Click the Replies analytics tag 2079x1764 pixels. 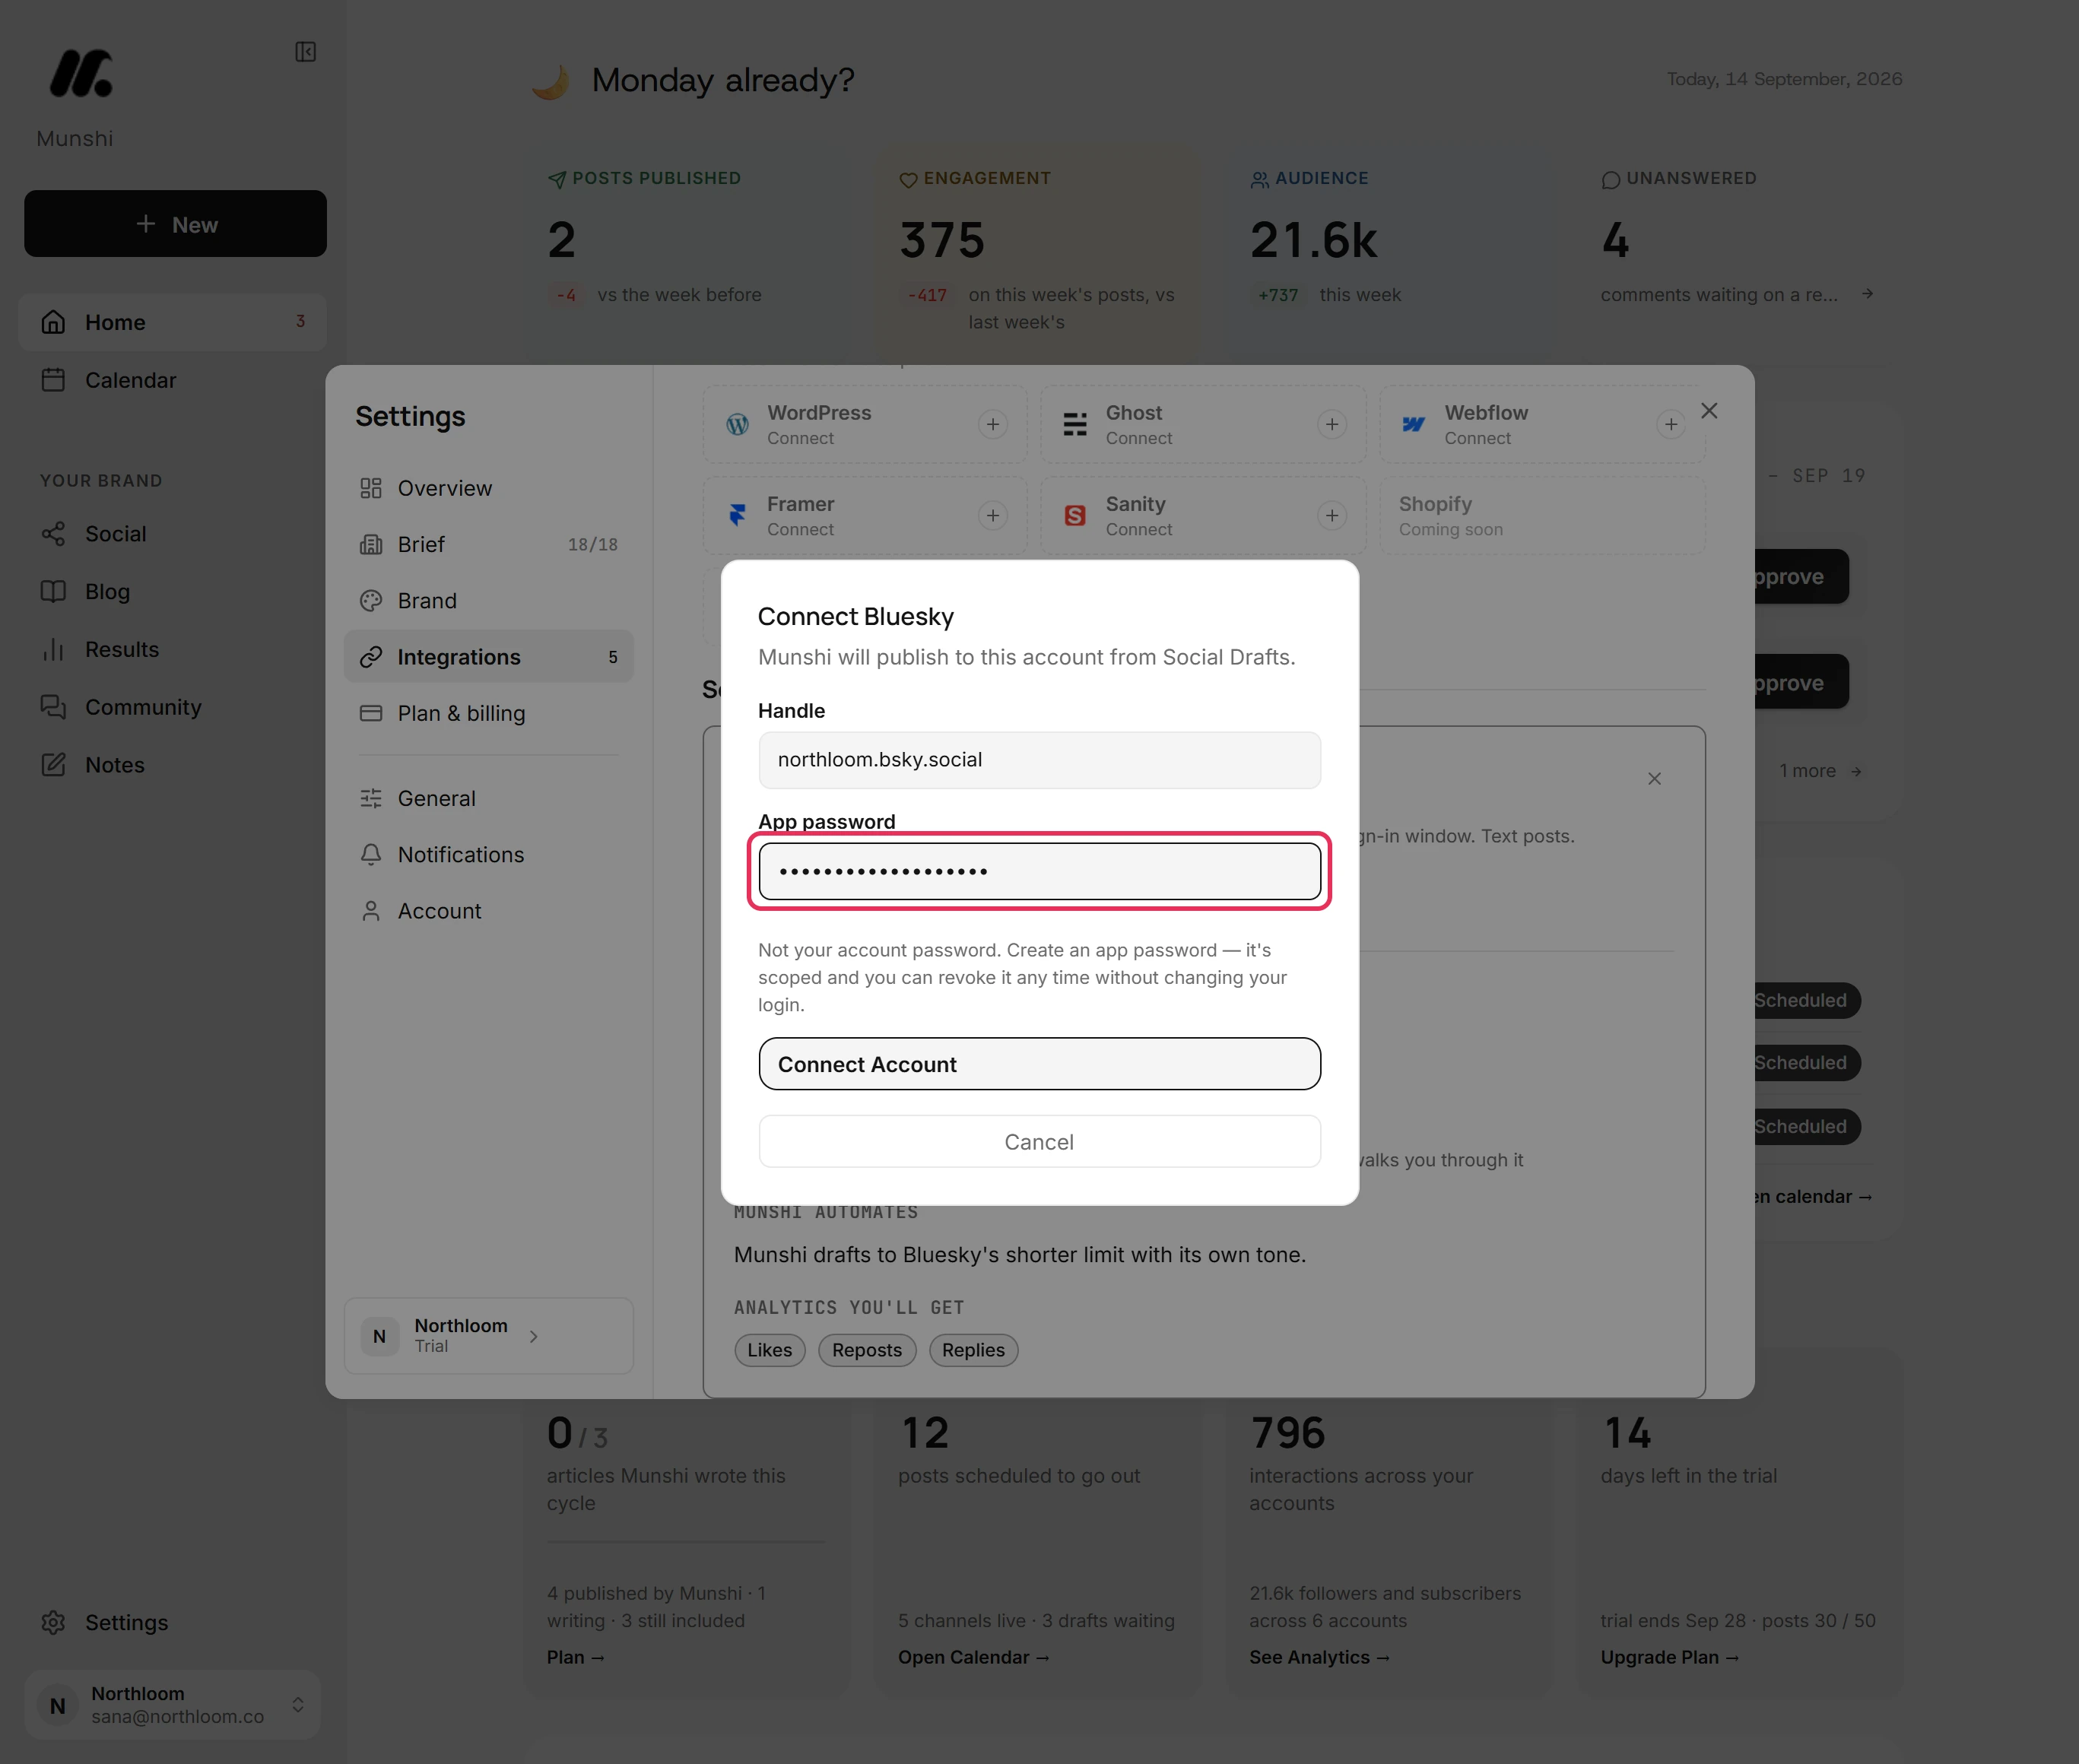pyautogui.click(x=973, y=1350)
